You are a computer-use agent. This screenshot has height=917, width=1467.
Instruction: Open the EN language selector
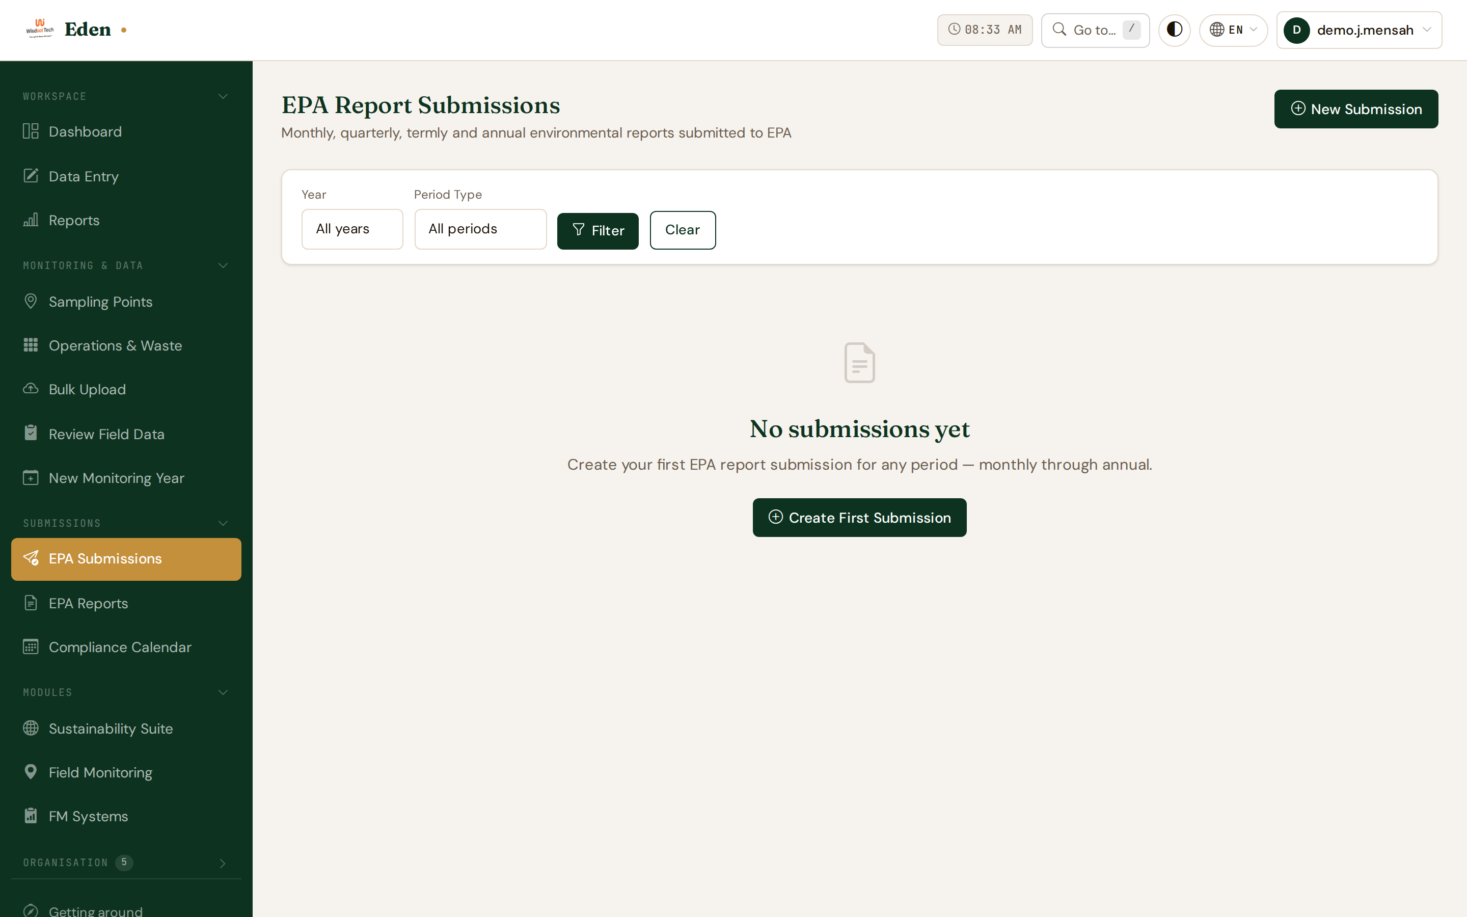point(1233,30)
